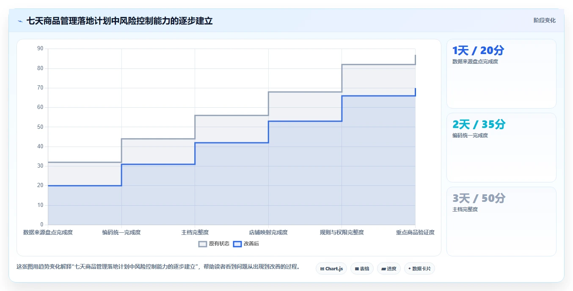The width and height of the screenshot is (573, 291).
Task: Click the sparkle icon in 数据卡片 tag
Action: pyautogui.click(x=410, y=269)
